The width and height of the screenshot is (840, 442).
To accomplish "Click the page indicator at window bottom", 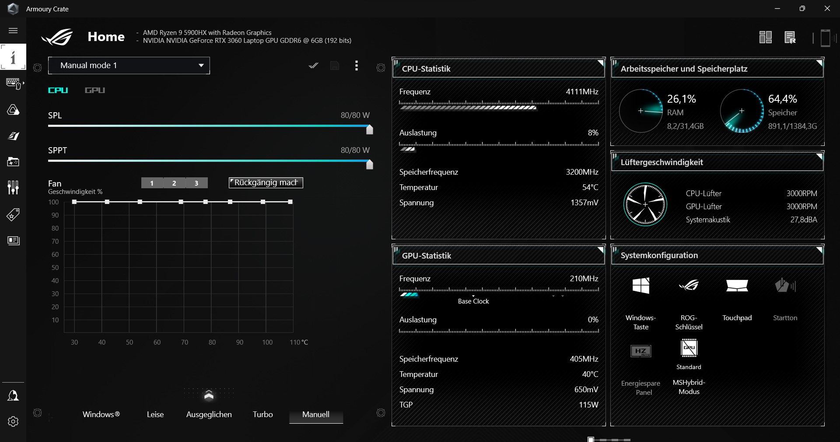I will click(x=609, y=439).
